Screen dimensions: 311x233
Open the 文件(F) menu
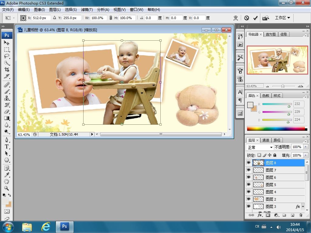tap(8, 9)
